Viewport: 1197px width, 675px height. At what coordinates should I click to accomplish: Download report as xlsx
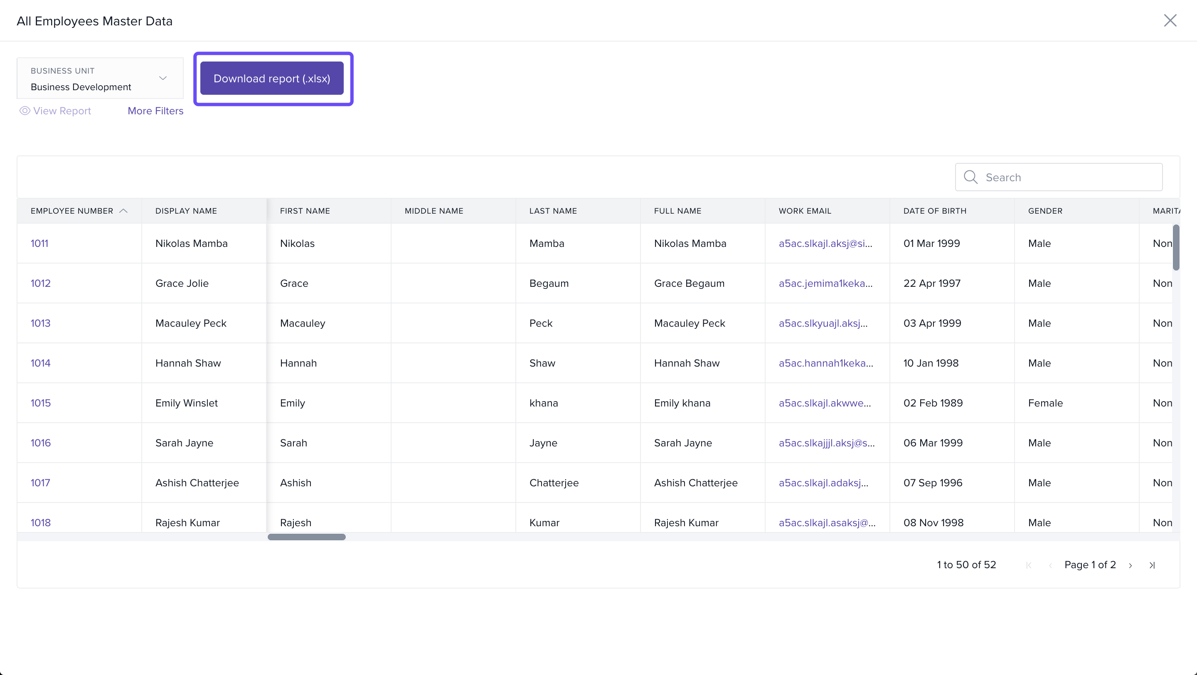[272, 79]
